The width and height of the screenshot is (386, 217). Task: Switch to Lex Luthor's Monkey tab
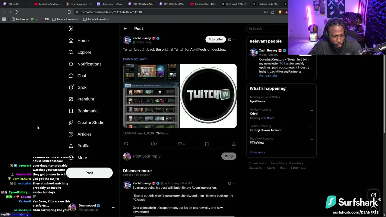[47, 4]
